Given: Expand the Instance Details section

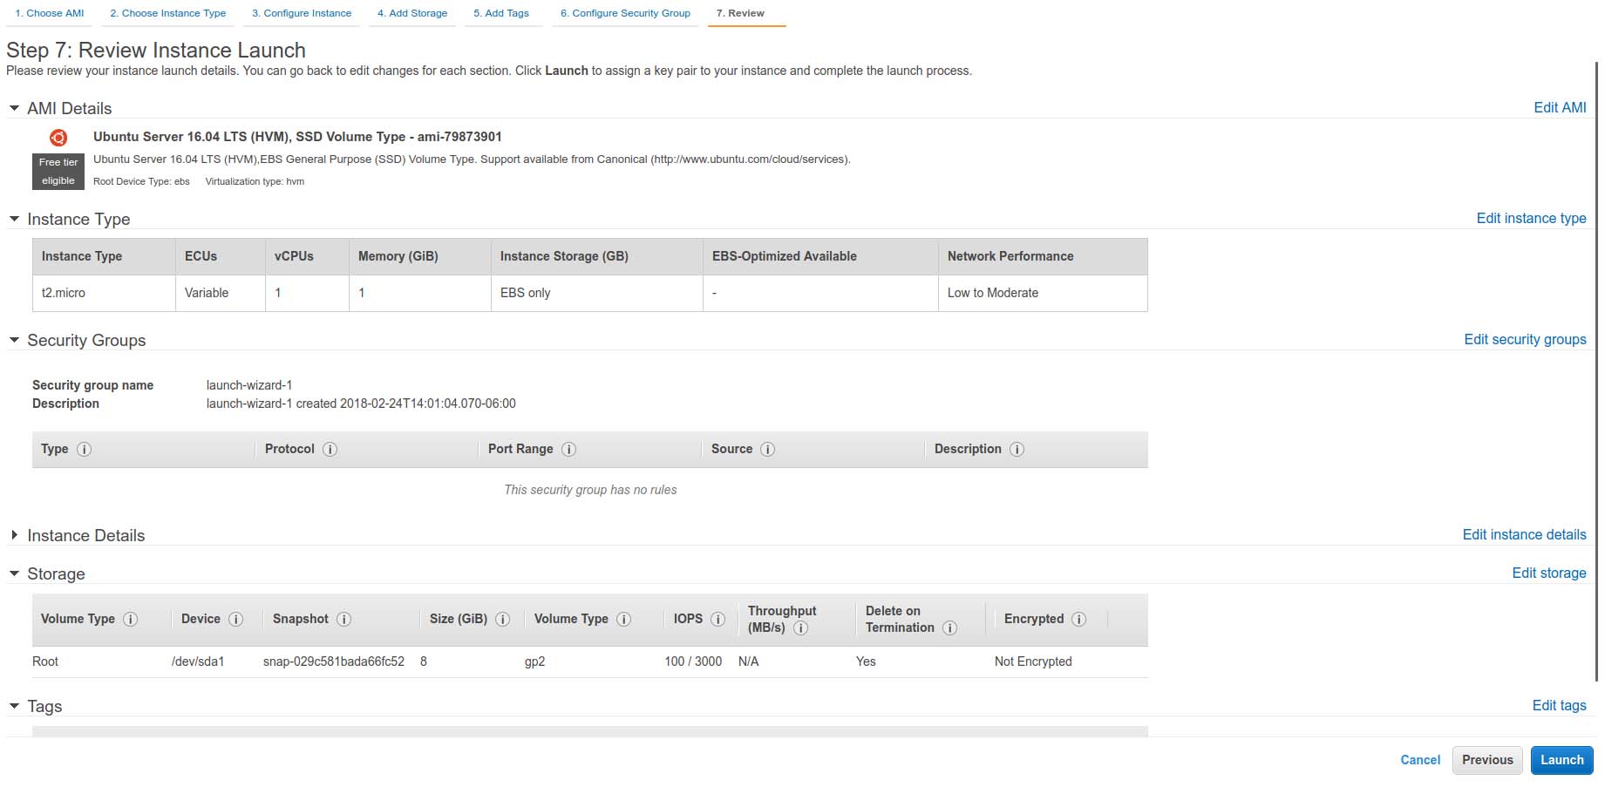Looking at the screenshot, I should tap(14, 535).
